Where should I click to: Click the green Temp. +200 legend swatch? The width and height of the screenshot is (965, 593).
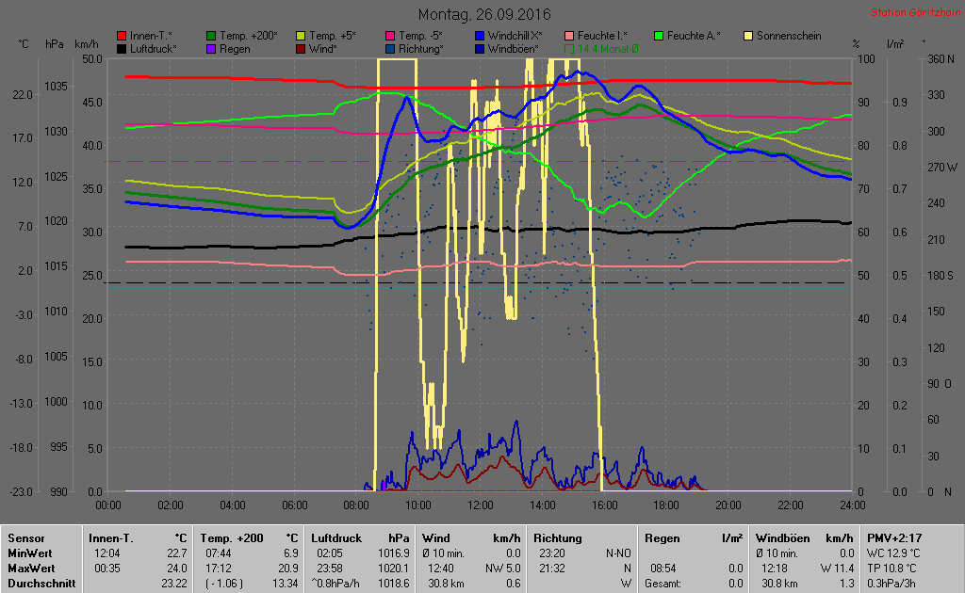pyautogui.click(x=211, y=37)
